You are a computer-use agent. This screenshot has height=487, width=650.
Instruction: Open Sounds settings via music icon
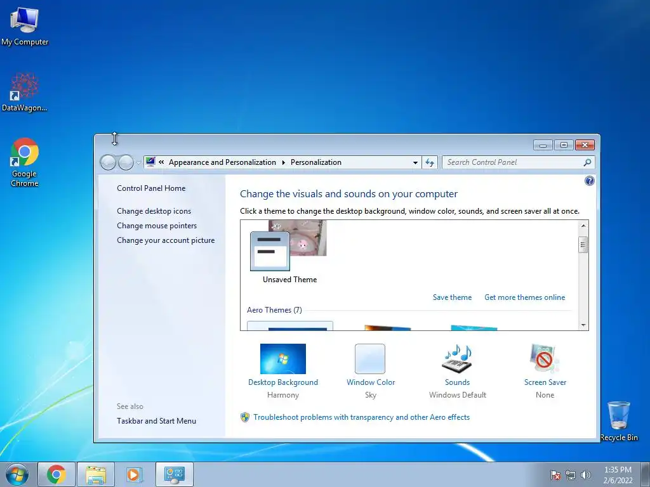457,359
